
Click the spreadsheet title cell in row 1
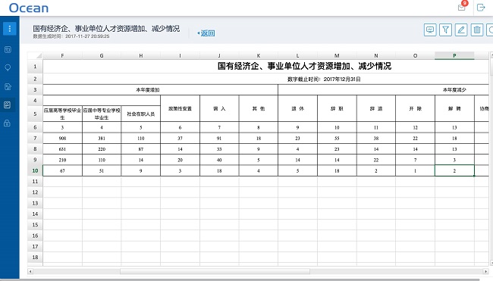304,66
